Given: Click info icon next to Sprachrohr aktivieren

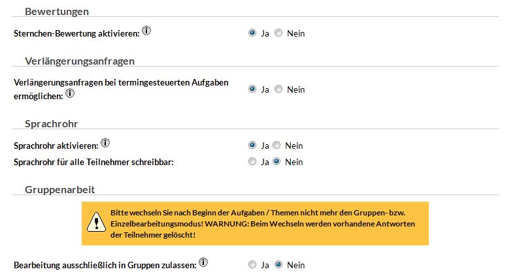Looking at the screenshot, I should point(105,143).
